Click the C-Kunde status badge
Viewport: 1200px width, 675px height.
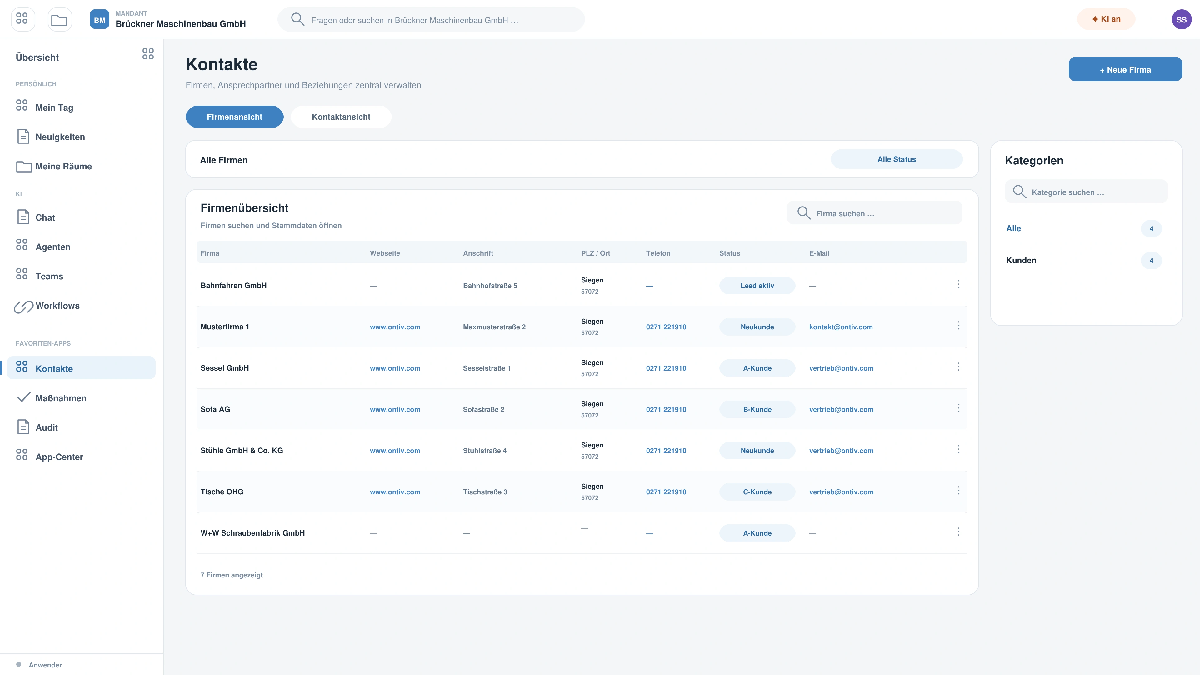[x=757, y=492]
